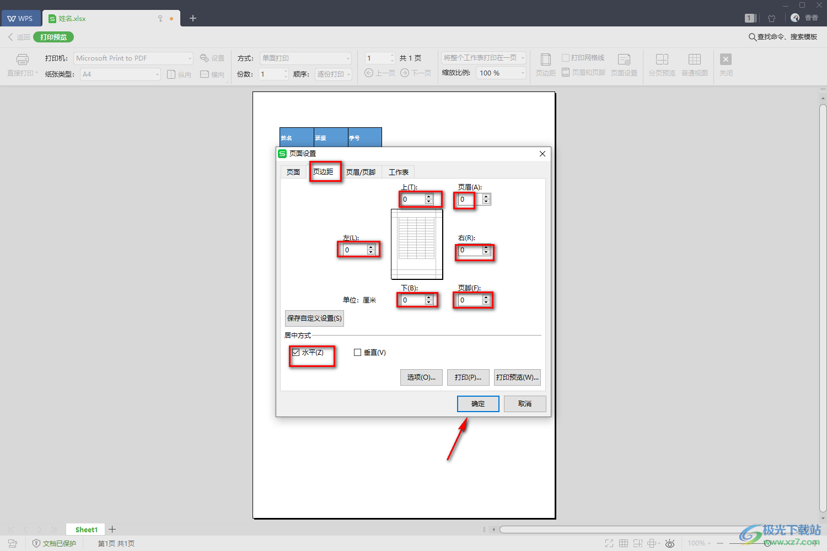Click the search command magnifier icon
This screenshot has width=827, height=551.
click(x=752, y=37)
